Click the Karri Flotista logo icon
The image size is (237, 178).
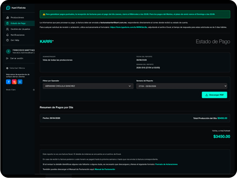(8, 8)
